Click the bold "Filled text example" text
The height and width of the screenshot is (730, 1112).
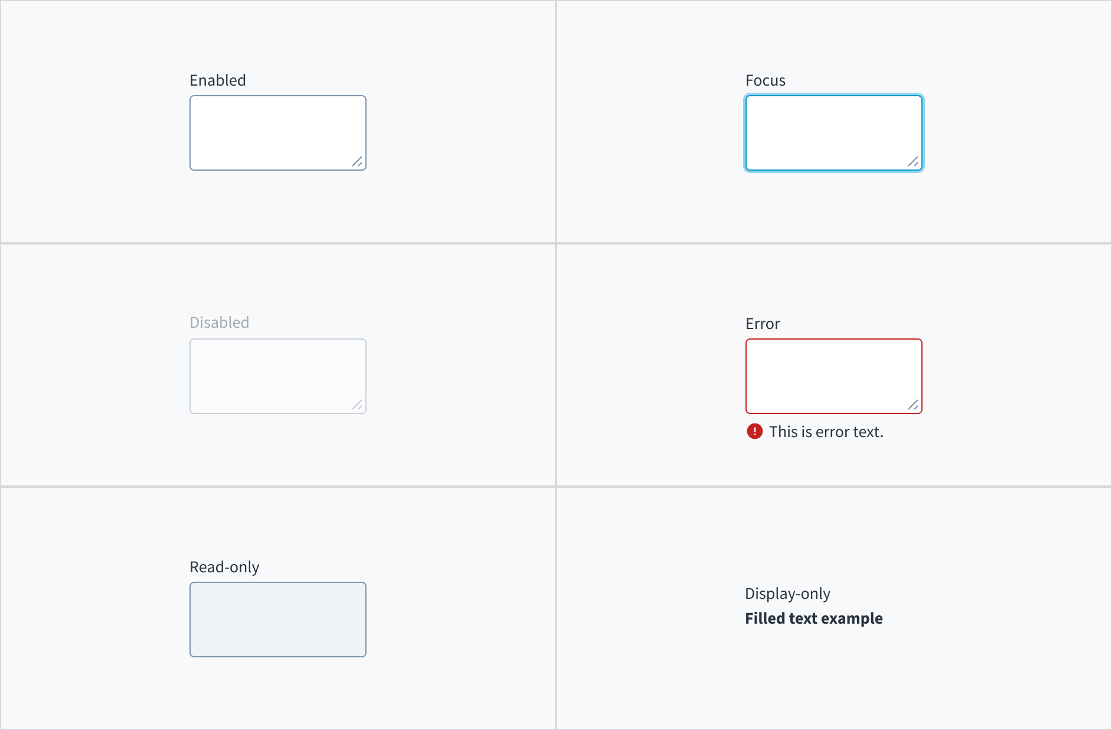(813, 618)
